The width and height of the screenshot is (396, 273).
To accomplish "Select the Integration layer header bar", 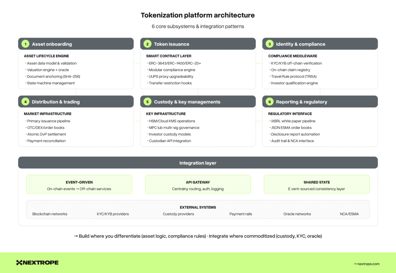I will (198, 163).
